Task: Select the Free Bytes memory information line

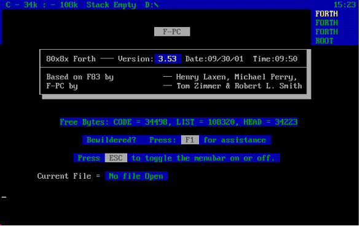Action: tap(179, 122)
